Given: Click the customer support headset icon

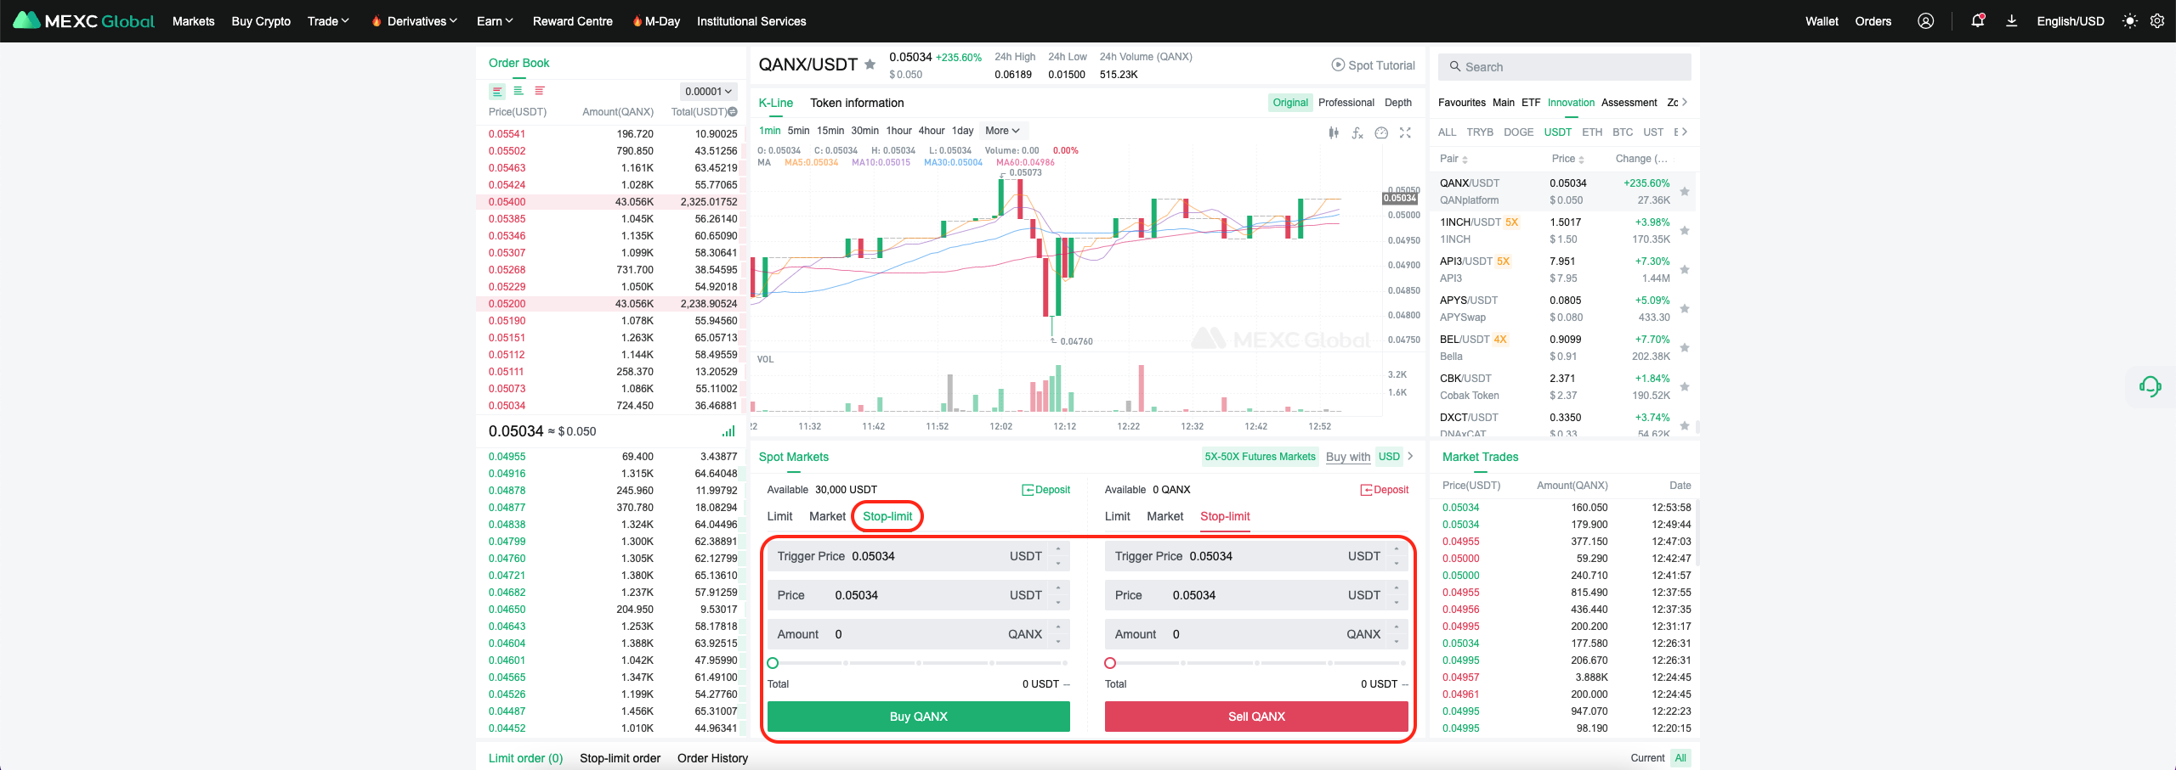Looking at the screenshot, I should point(2150,387).
